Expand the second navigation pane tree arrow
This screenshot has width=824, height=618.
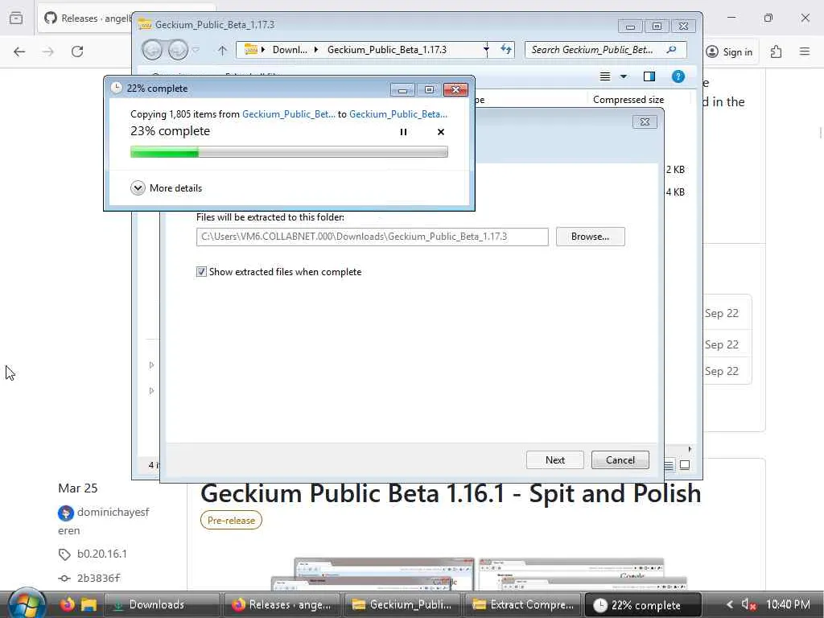tap(151, 390)
